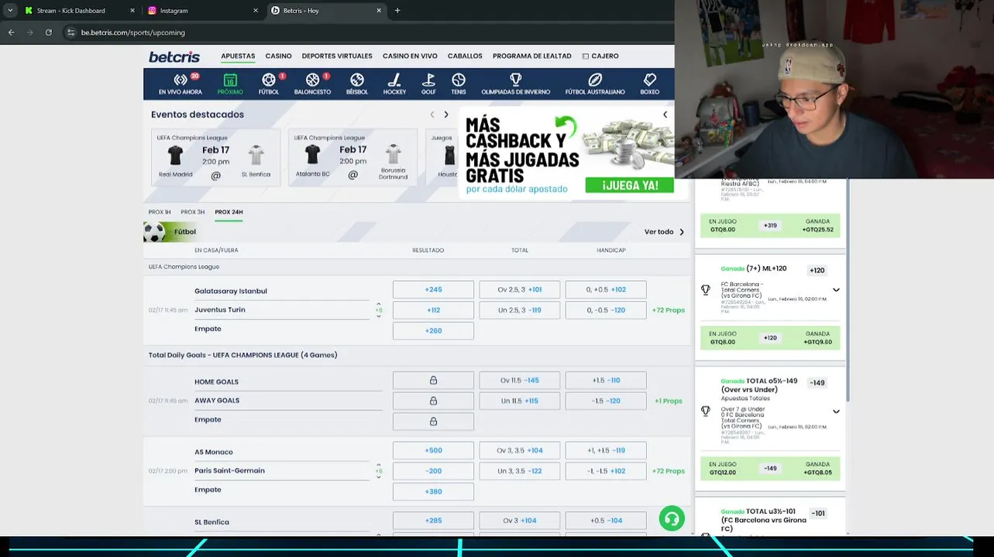The width and height of the screenshot is (994, 557).
Task: Click the ¡JUEGA YA! banner button
Action: [629, 185]
